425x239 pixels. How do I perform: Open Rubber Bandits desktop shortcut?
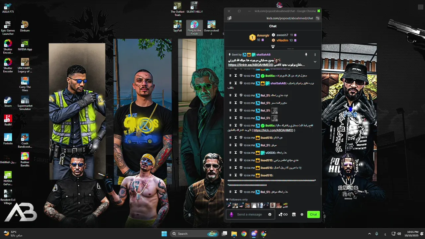(x=25, y=160)
